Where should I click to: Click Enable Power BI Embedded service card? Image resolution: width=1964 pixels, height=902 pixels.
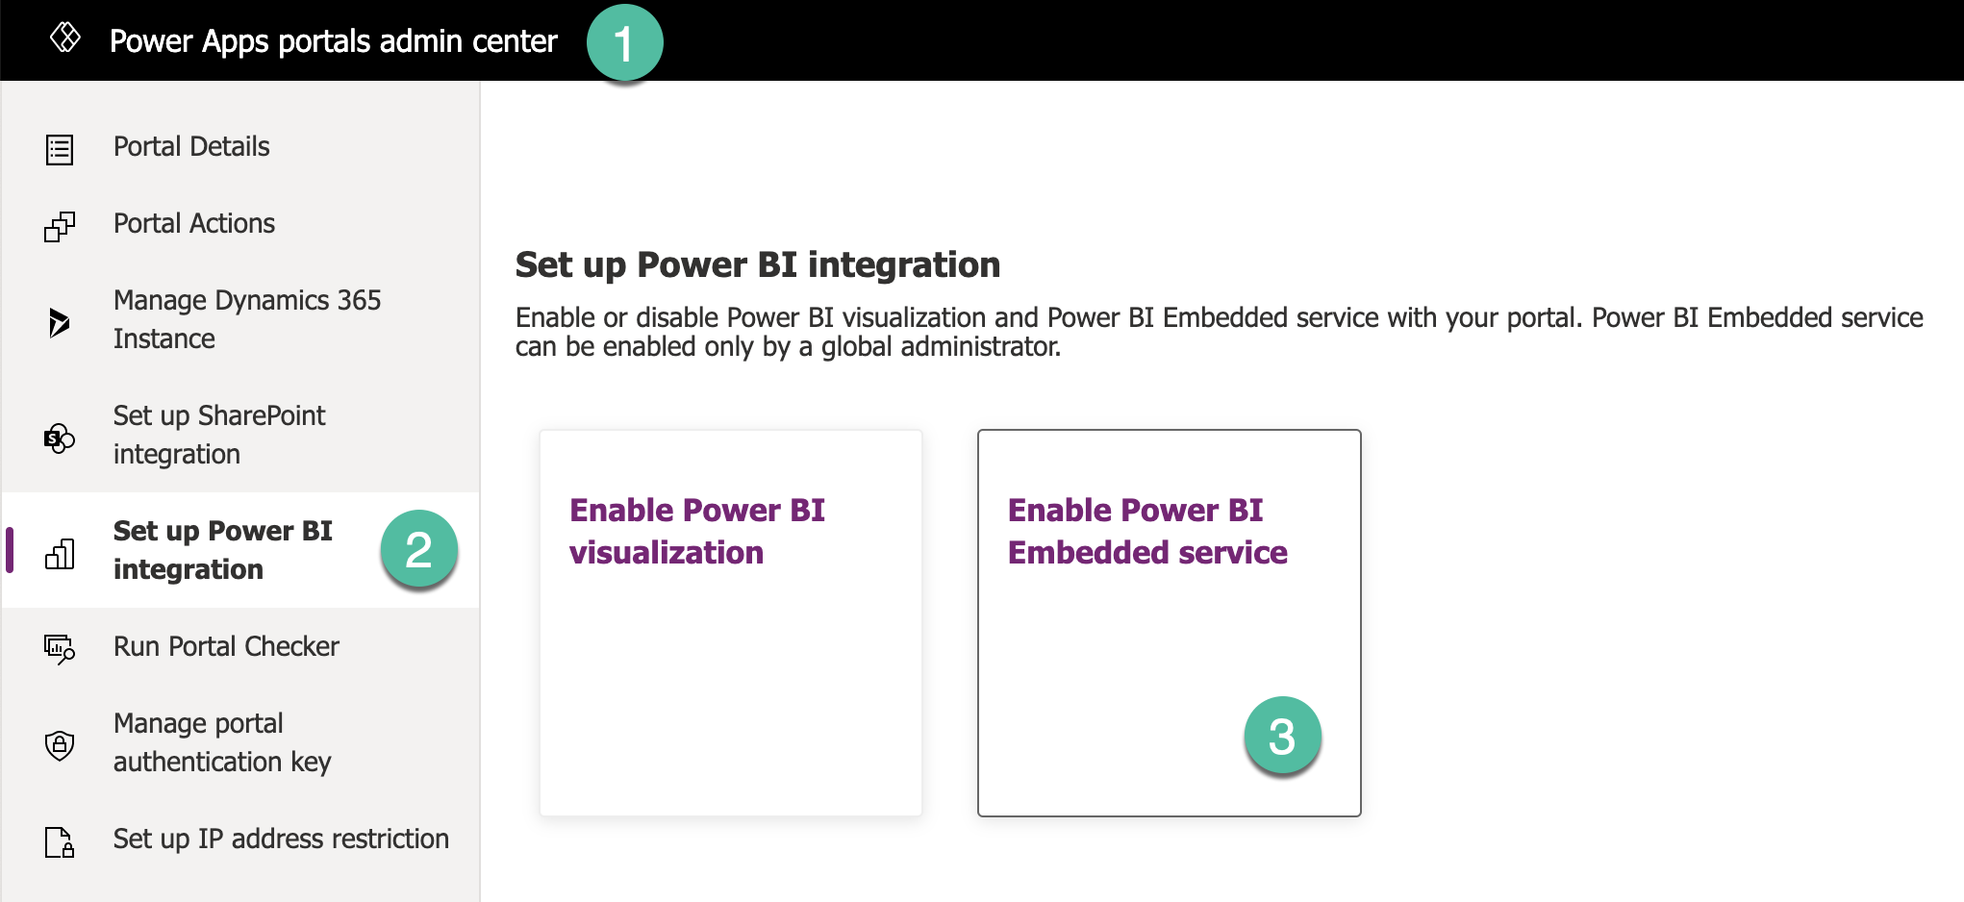[1170, 623]
